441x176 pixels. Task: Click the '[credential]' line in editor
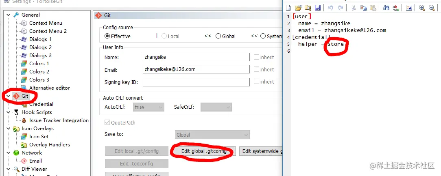(311, 37)
